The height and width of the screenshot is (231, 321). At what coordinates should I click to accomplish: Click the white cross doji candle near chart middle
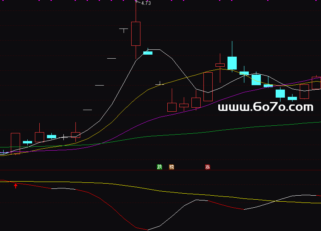(160, 84)
